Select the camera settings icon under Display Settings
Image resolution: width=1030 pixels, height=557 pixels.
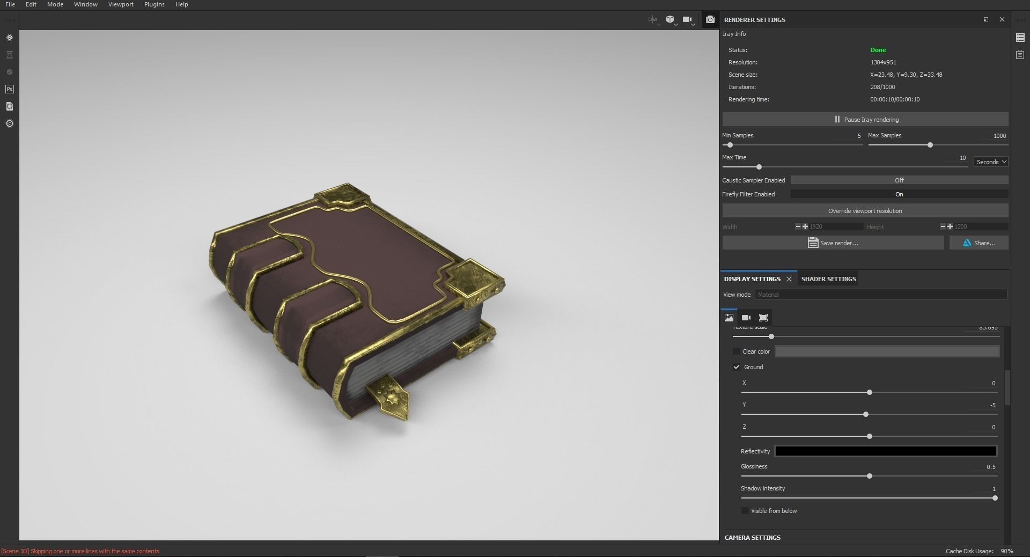coord(746,318)
